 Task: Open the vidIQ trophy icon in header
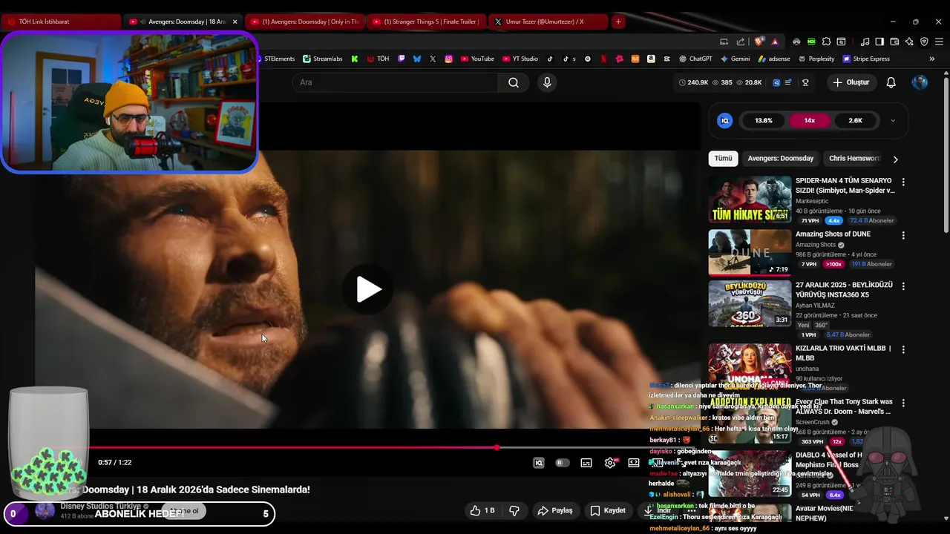(x=805, y=82)
